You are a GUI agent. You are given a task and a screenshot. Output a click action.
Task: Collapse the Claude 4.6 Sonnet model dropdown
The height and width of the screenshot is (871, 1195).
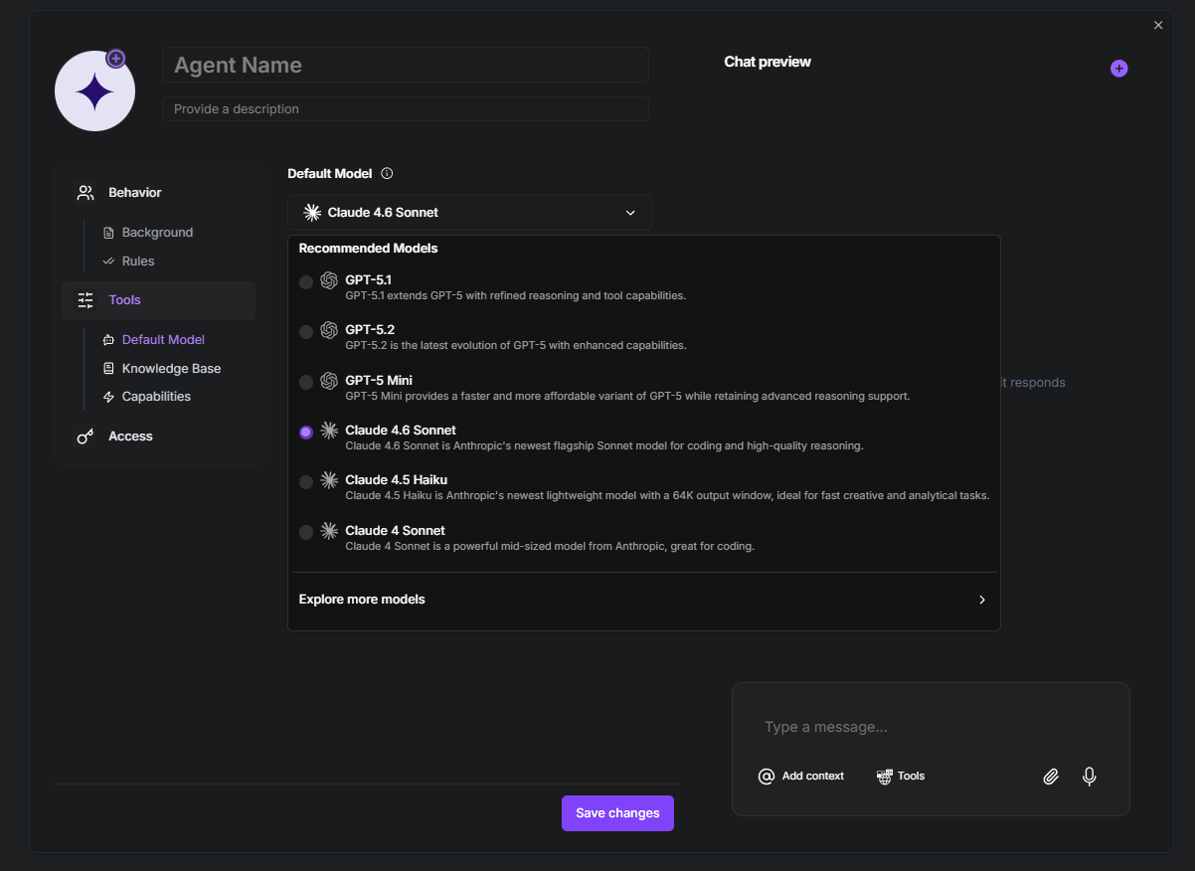(x=469, y=213)
